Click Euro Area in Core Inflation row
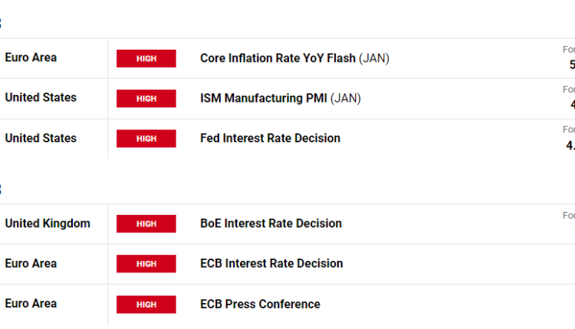The height and width of the screenshot is (329, 575). tap(31, 57)
